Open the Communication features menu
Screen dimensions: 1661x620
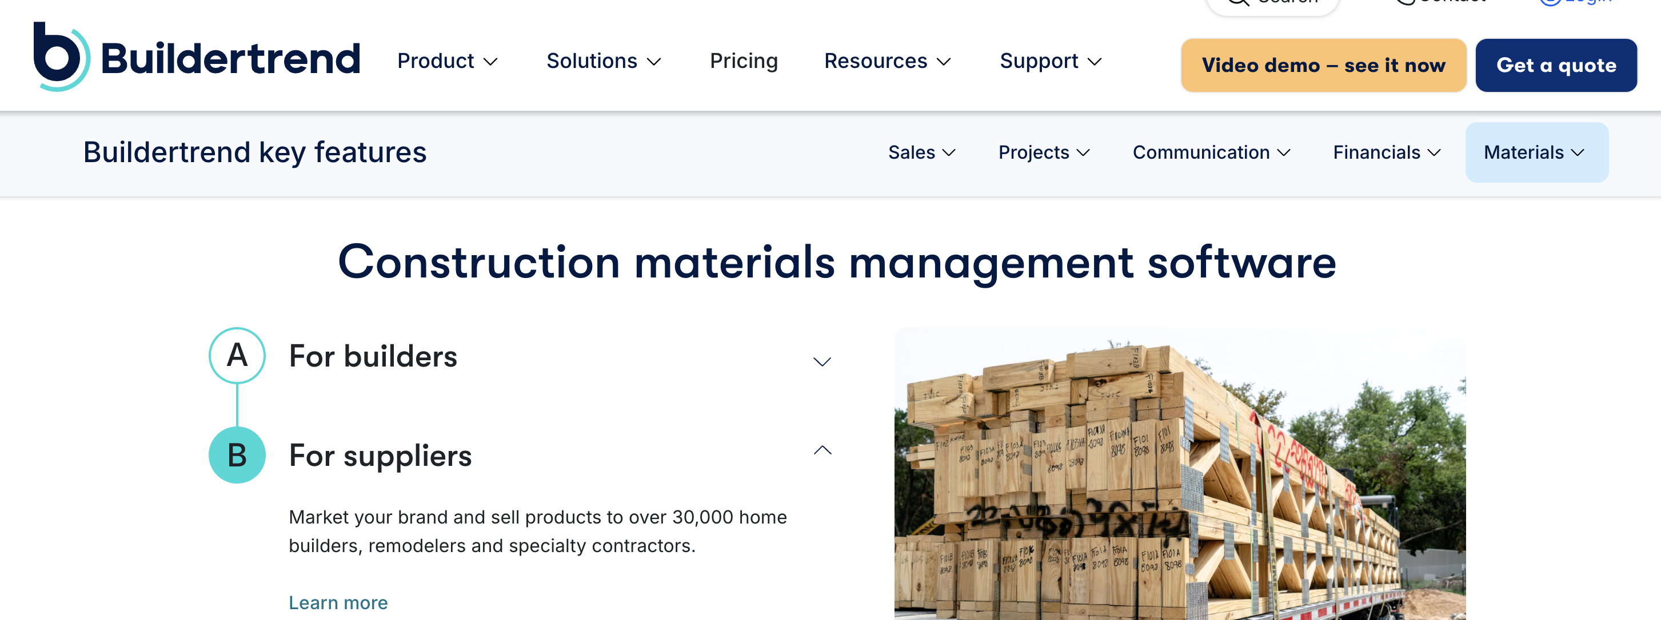coord(1210,152)
